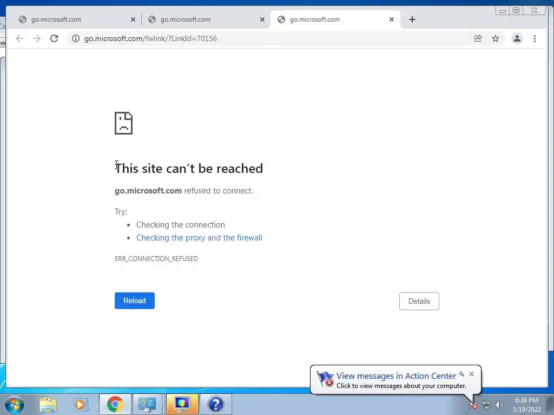Open notification settings wrench in balloon

coord(461,374)
